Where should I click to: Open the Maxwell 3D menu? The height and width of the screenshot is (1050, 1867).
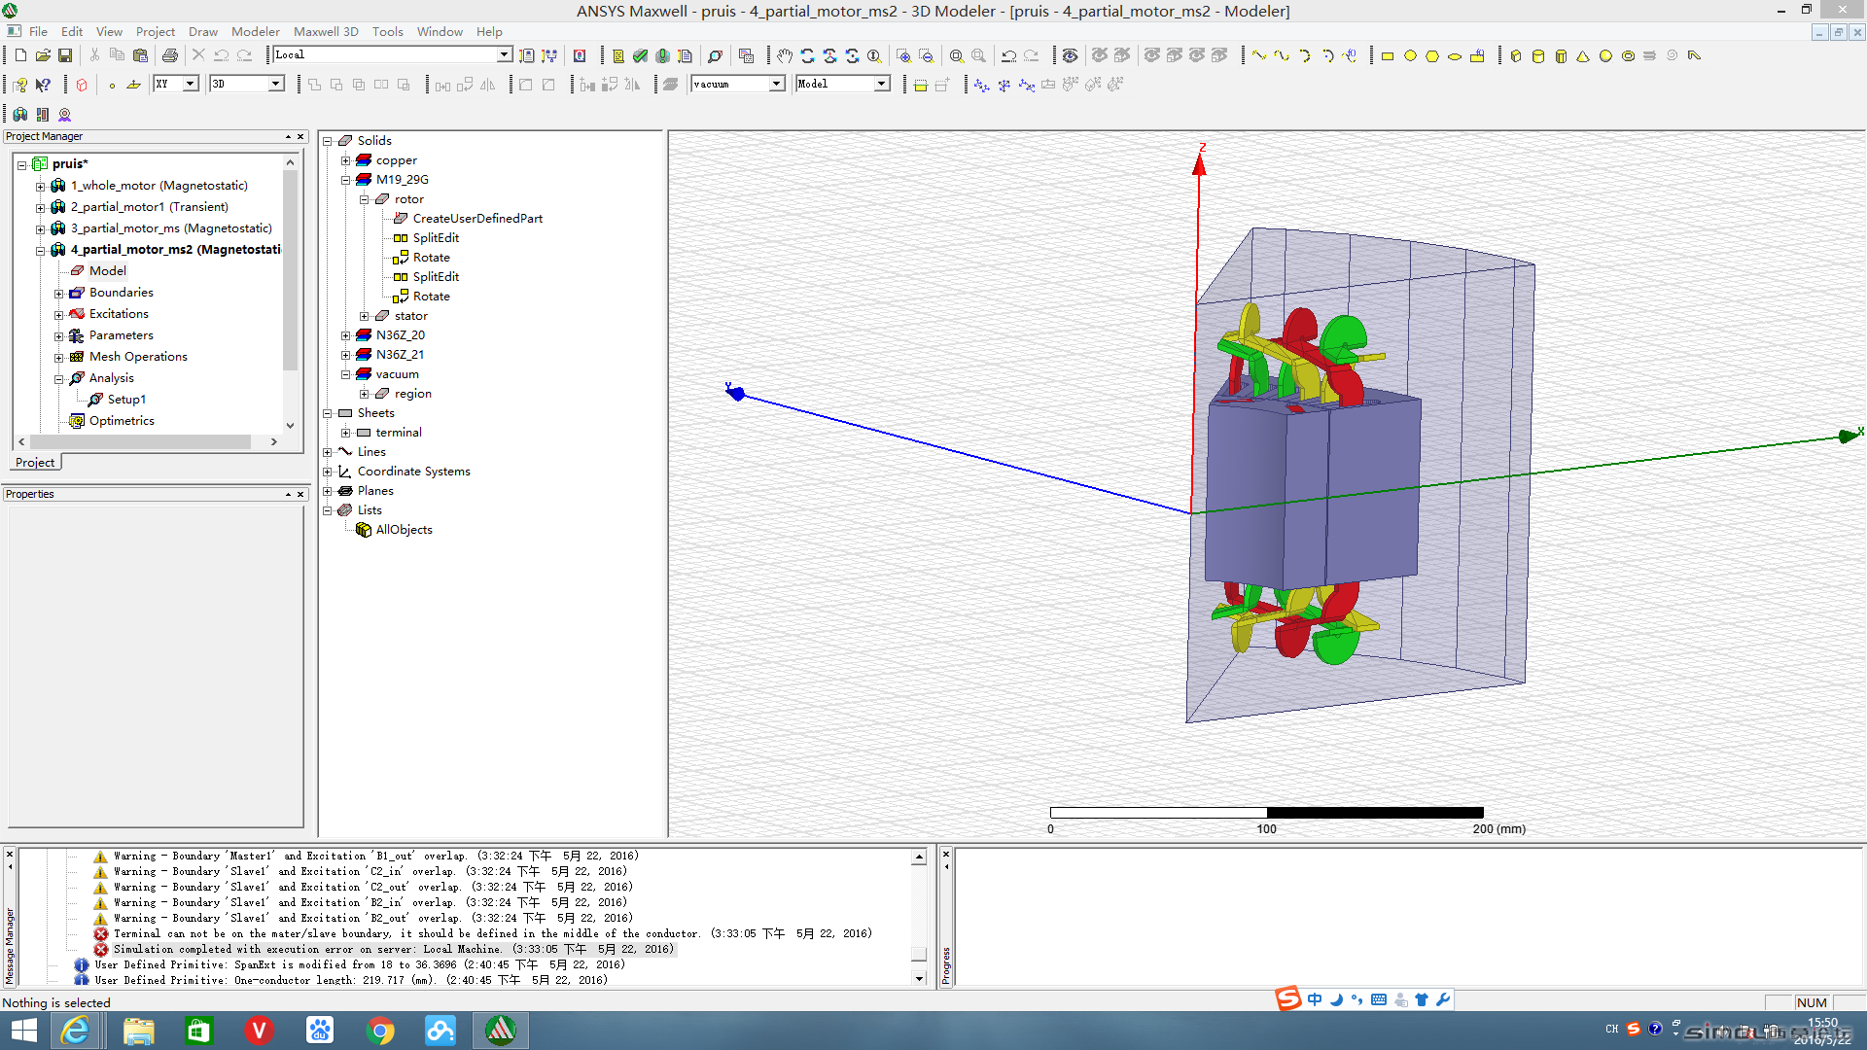coord(326,31)
